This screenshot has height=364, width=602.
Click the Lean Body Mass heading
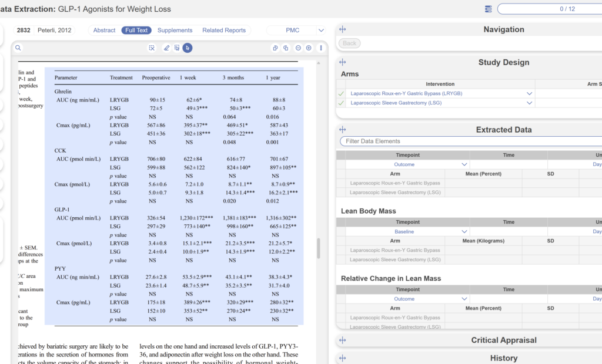[368, 211]
